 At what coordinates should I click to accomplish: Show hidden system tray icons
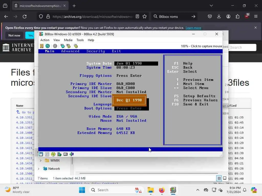[x=198, y=190]
